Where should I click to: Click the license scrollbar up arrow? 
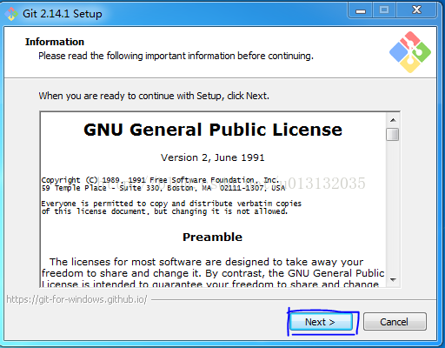(393, 120)
